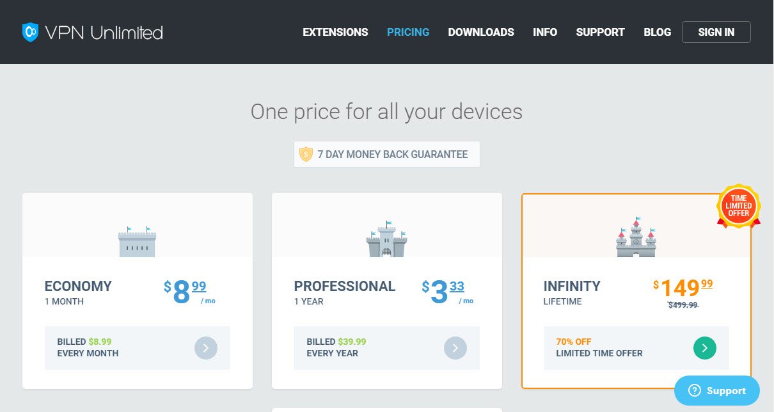Select the Economy plan arrow button
The image size is (774, 412).
tap(206, 348)
